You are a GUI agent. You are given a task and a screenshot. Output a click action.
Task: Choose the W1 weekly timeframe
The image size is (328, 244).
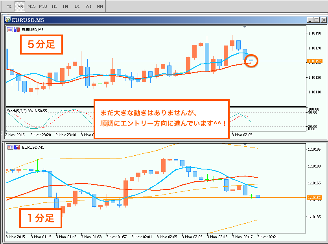point(88,7)
